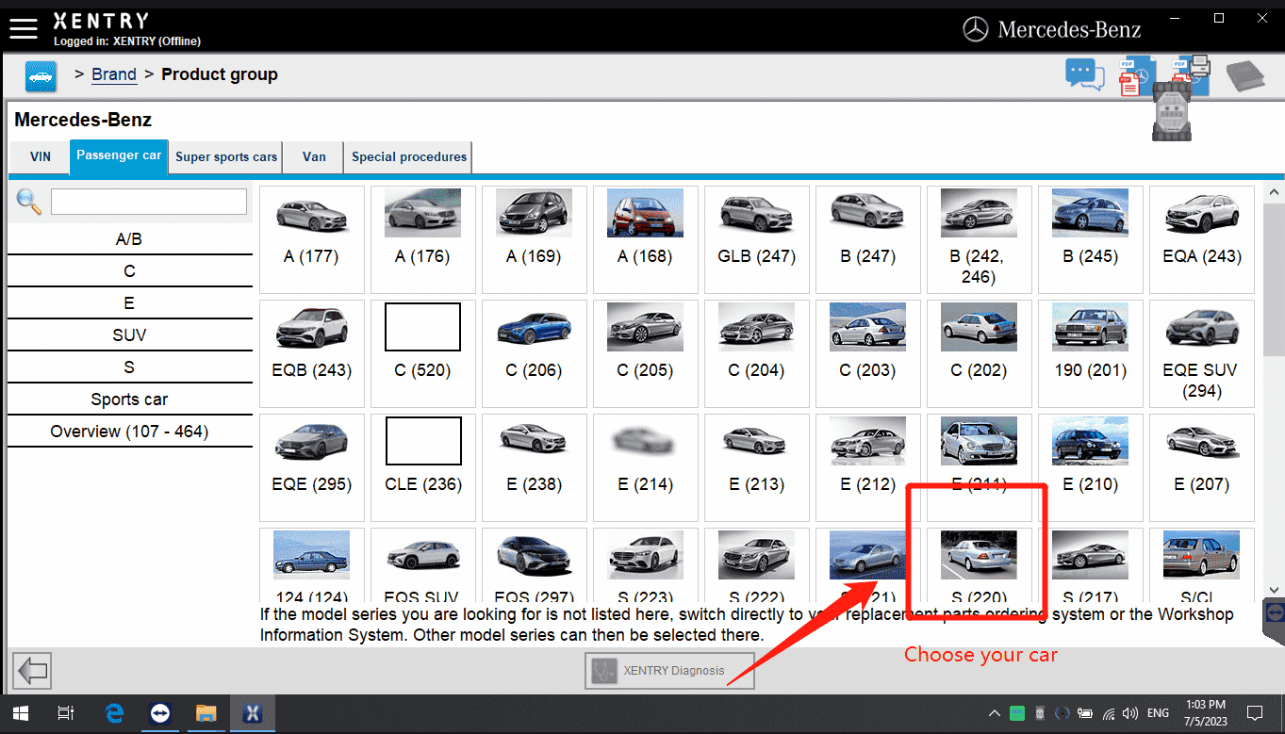The image size is (1285, 734).
Task: Filter by C class category
Action: [x=129, y=271]
